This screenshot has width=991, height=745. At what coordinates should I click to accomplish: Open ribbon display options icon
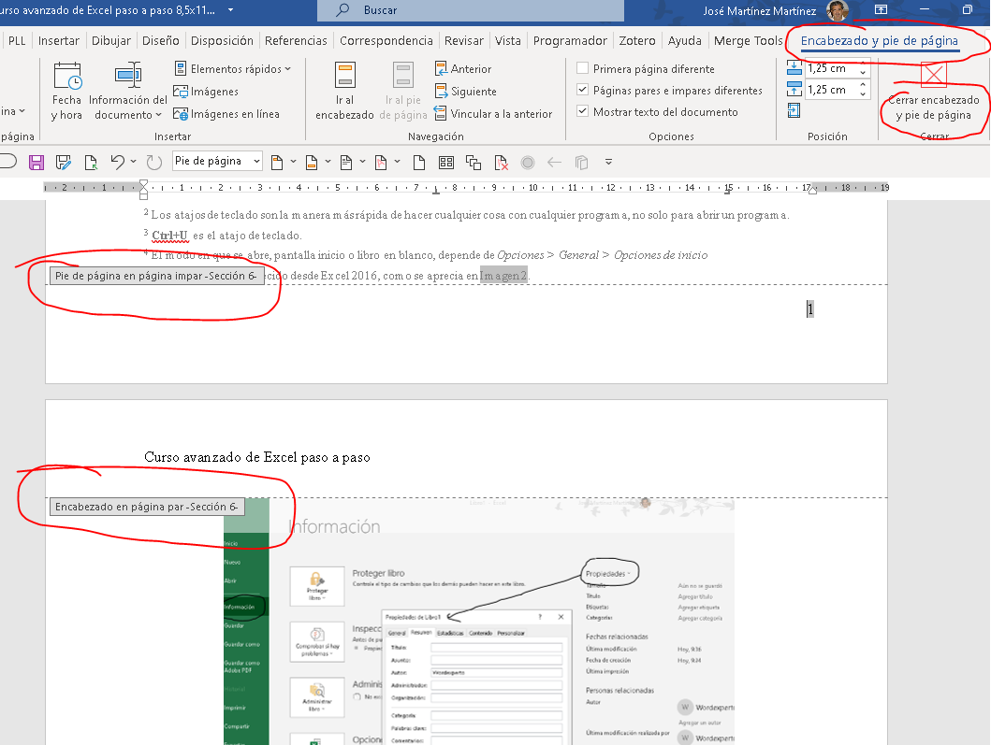coord(881,9)
